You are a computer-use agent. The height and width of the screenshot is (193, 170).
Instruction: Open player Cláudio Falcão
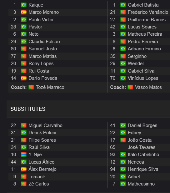[x=44, y=42]
